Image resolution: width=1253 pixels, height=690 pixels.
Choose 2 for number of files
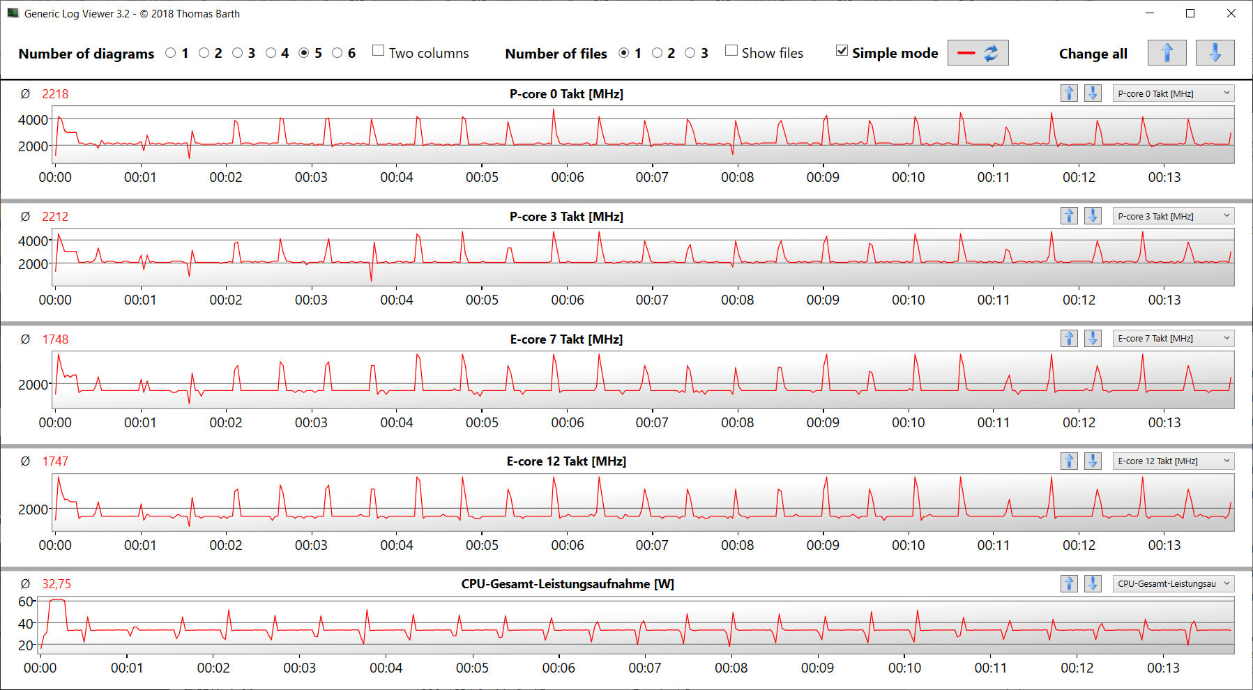[x=657, y=53]
